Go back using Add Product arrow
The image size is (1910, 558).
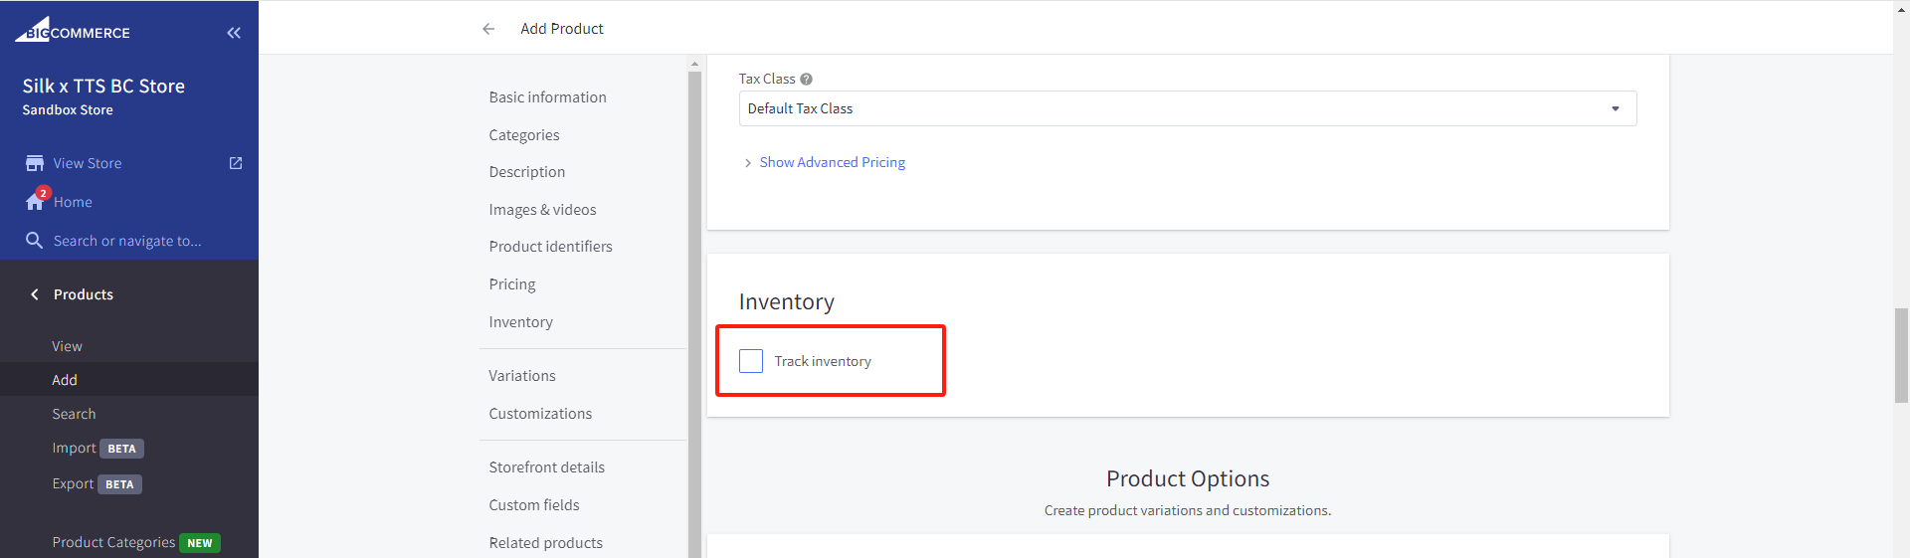(488, 29)
